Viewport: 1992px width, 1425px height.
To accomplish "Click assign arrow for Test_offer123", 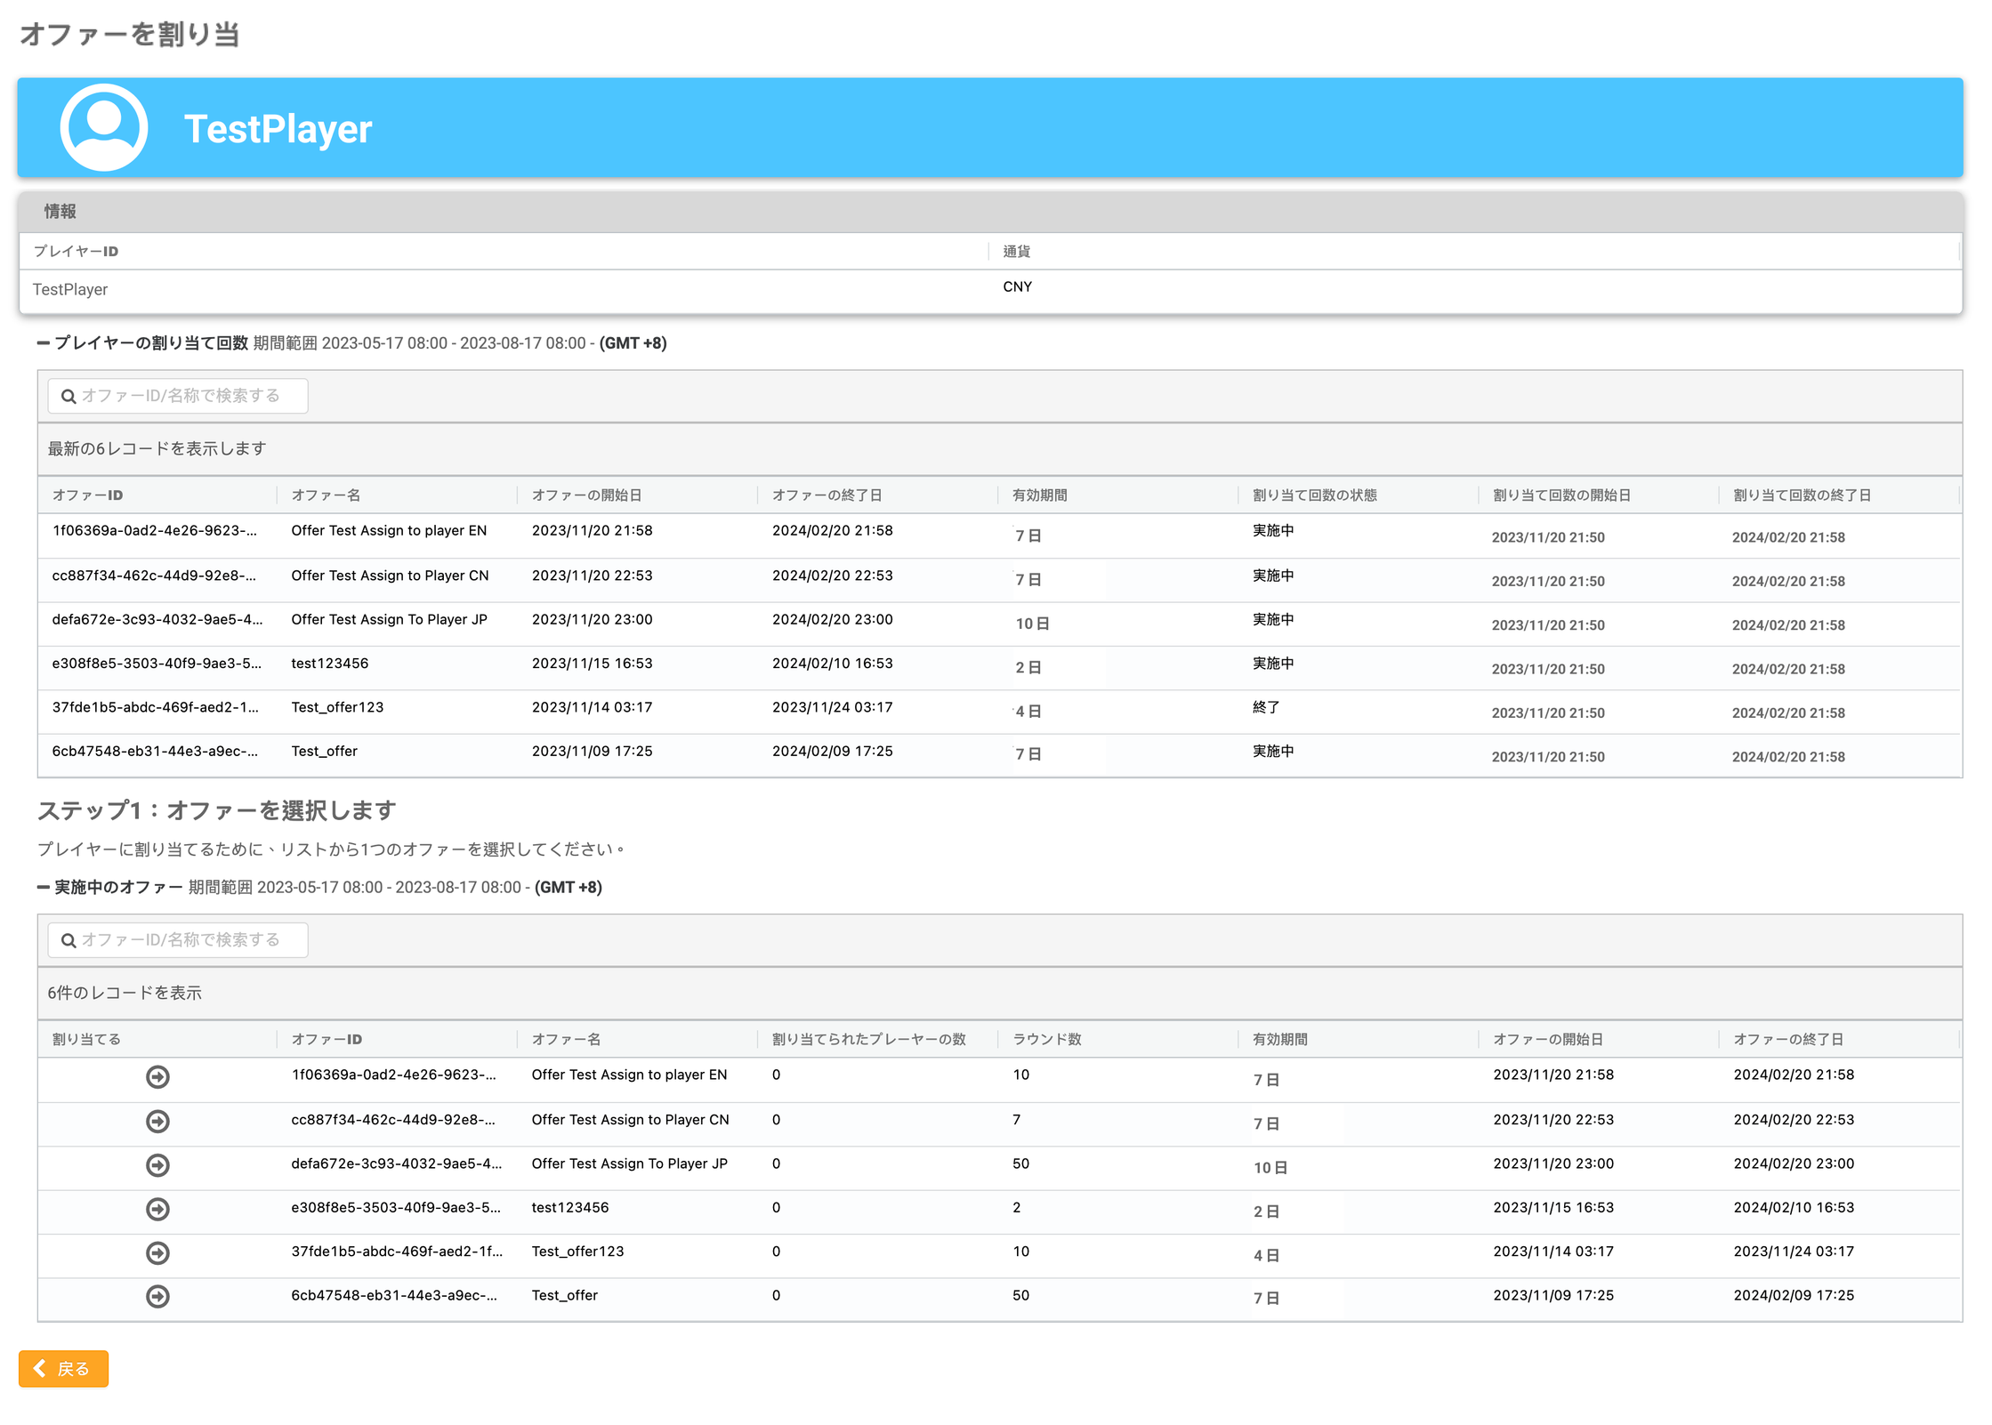I will pos(157,1252).
